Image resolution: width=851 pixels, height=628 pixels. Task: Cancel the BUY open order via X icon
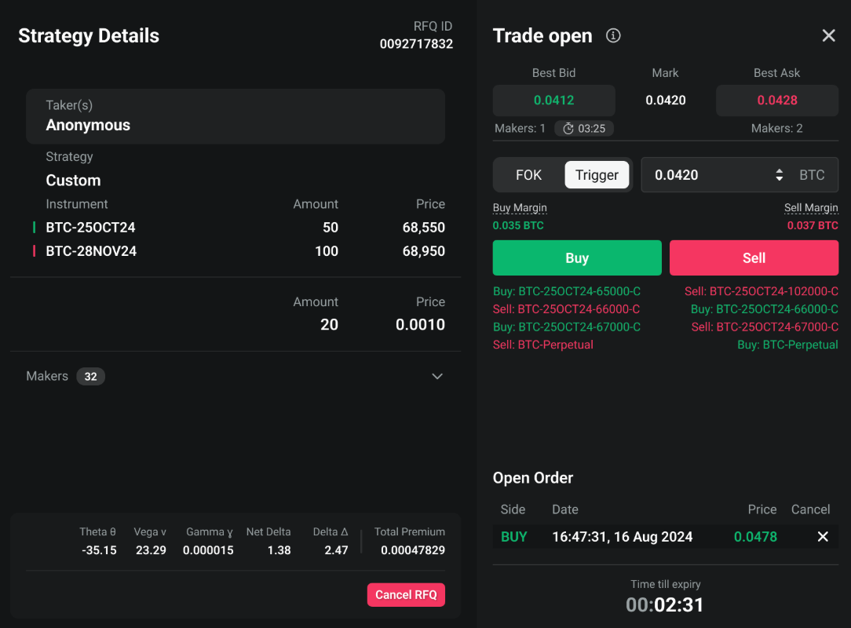tap(823, 537)
